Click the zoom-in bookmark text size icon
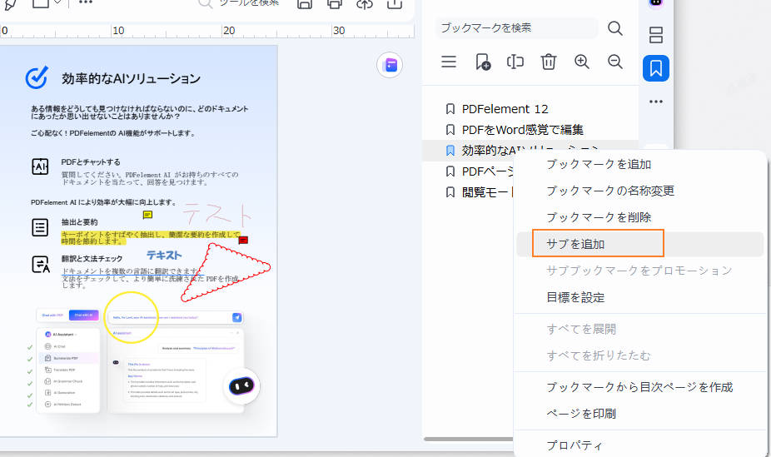The image size is (771, 457). point(582,62)
